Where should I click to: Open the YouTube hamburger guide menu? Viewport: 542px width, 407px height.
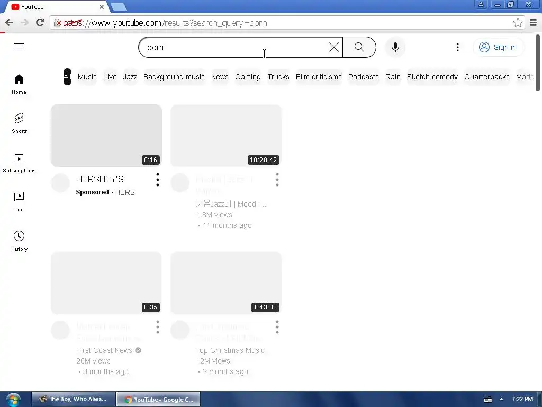(x=19, y=47)
